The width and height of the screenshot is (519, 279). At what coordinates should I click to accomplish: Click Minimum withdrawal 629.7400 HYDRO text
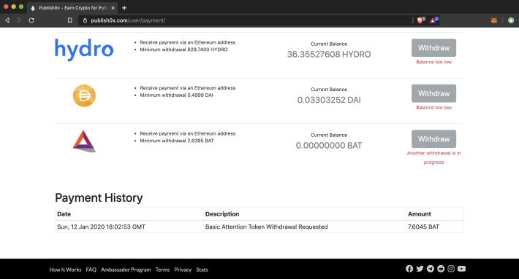pos(183,50)
